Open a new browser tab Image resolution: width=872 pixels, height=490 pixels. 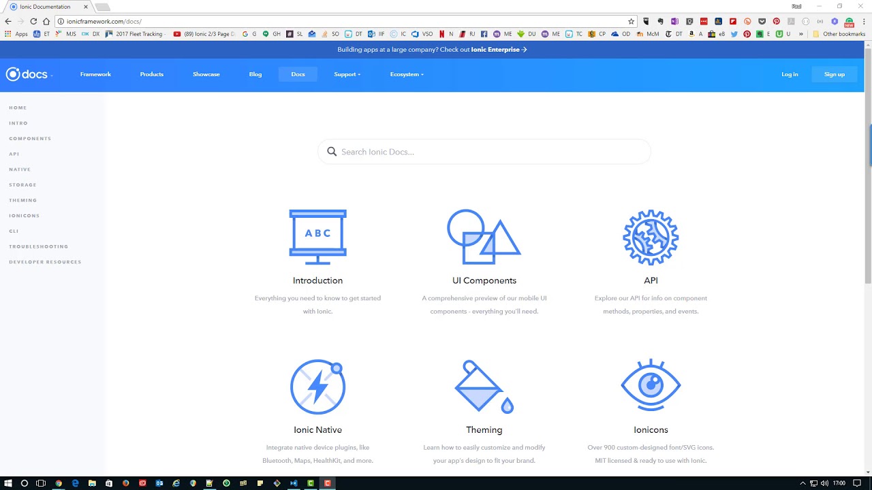(x=102, y=7)
